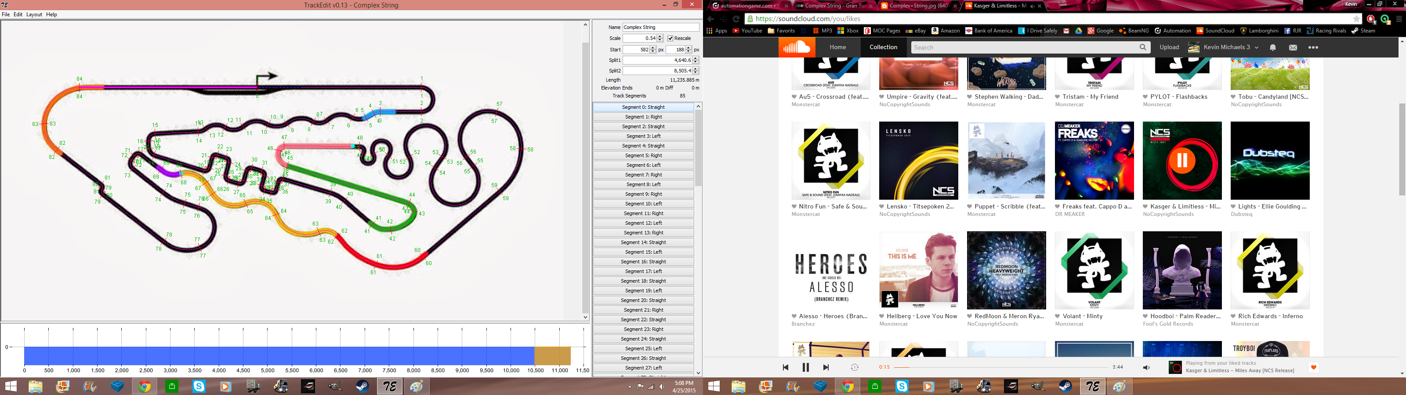1406x395 pixels.
Task: Click stepper arrows on Start 188 field
Action: [688, 50]
